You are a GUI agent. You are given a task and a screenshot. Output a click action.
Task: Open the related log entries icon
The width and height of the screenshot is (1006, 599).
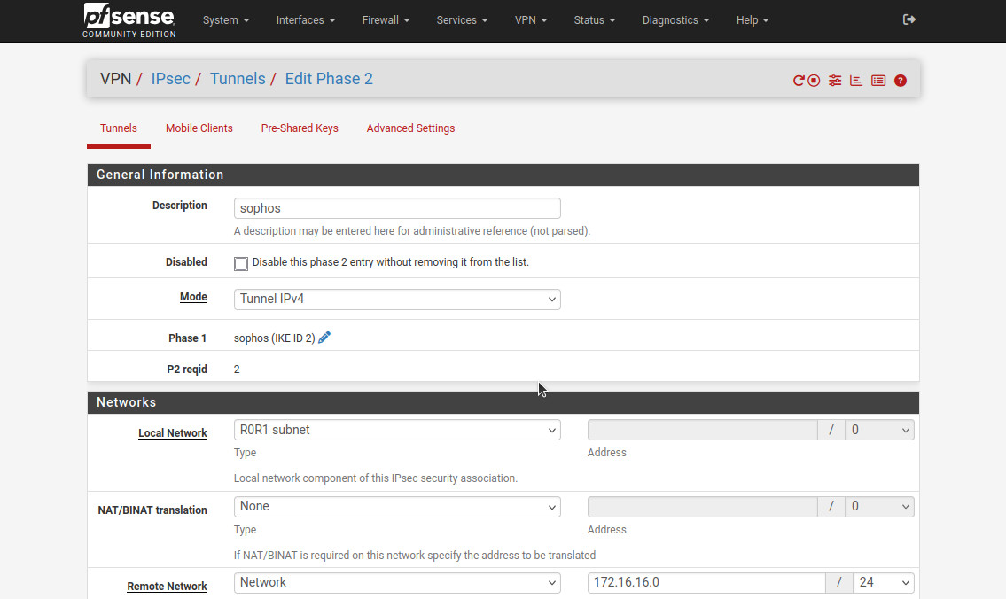tap(878, 81)
